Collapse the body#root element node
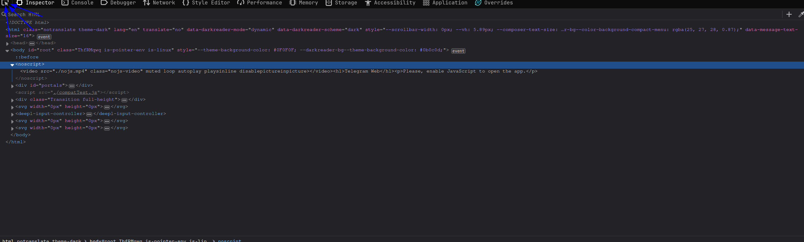 pos(7,51)
